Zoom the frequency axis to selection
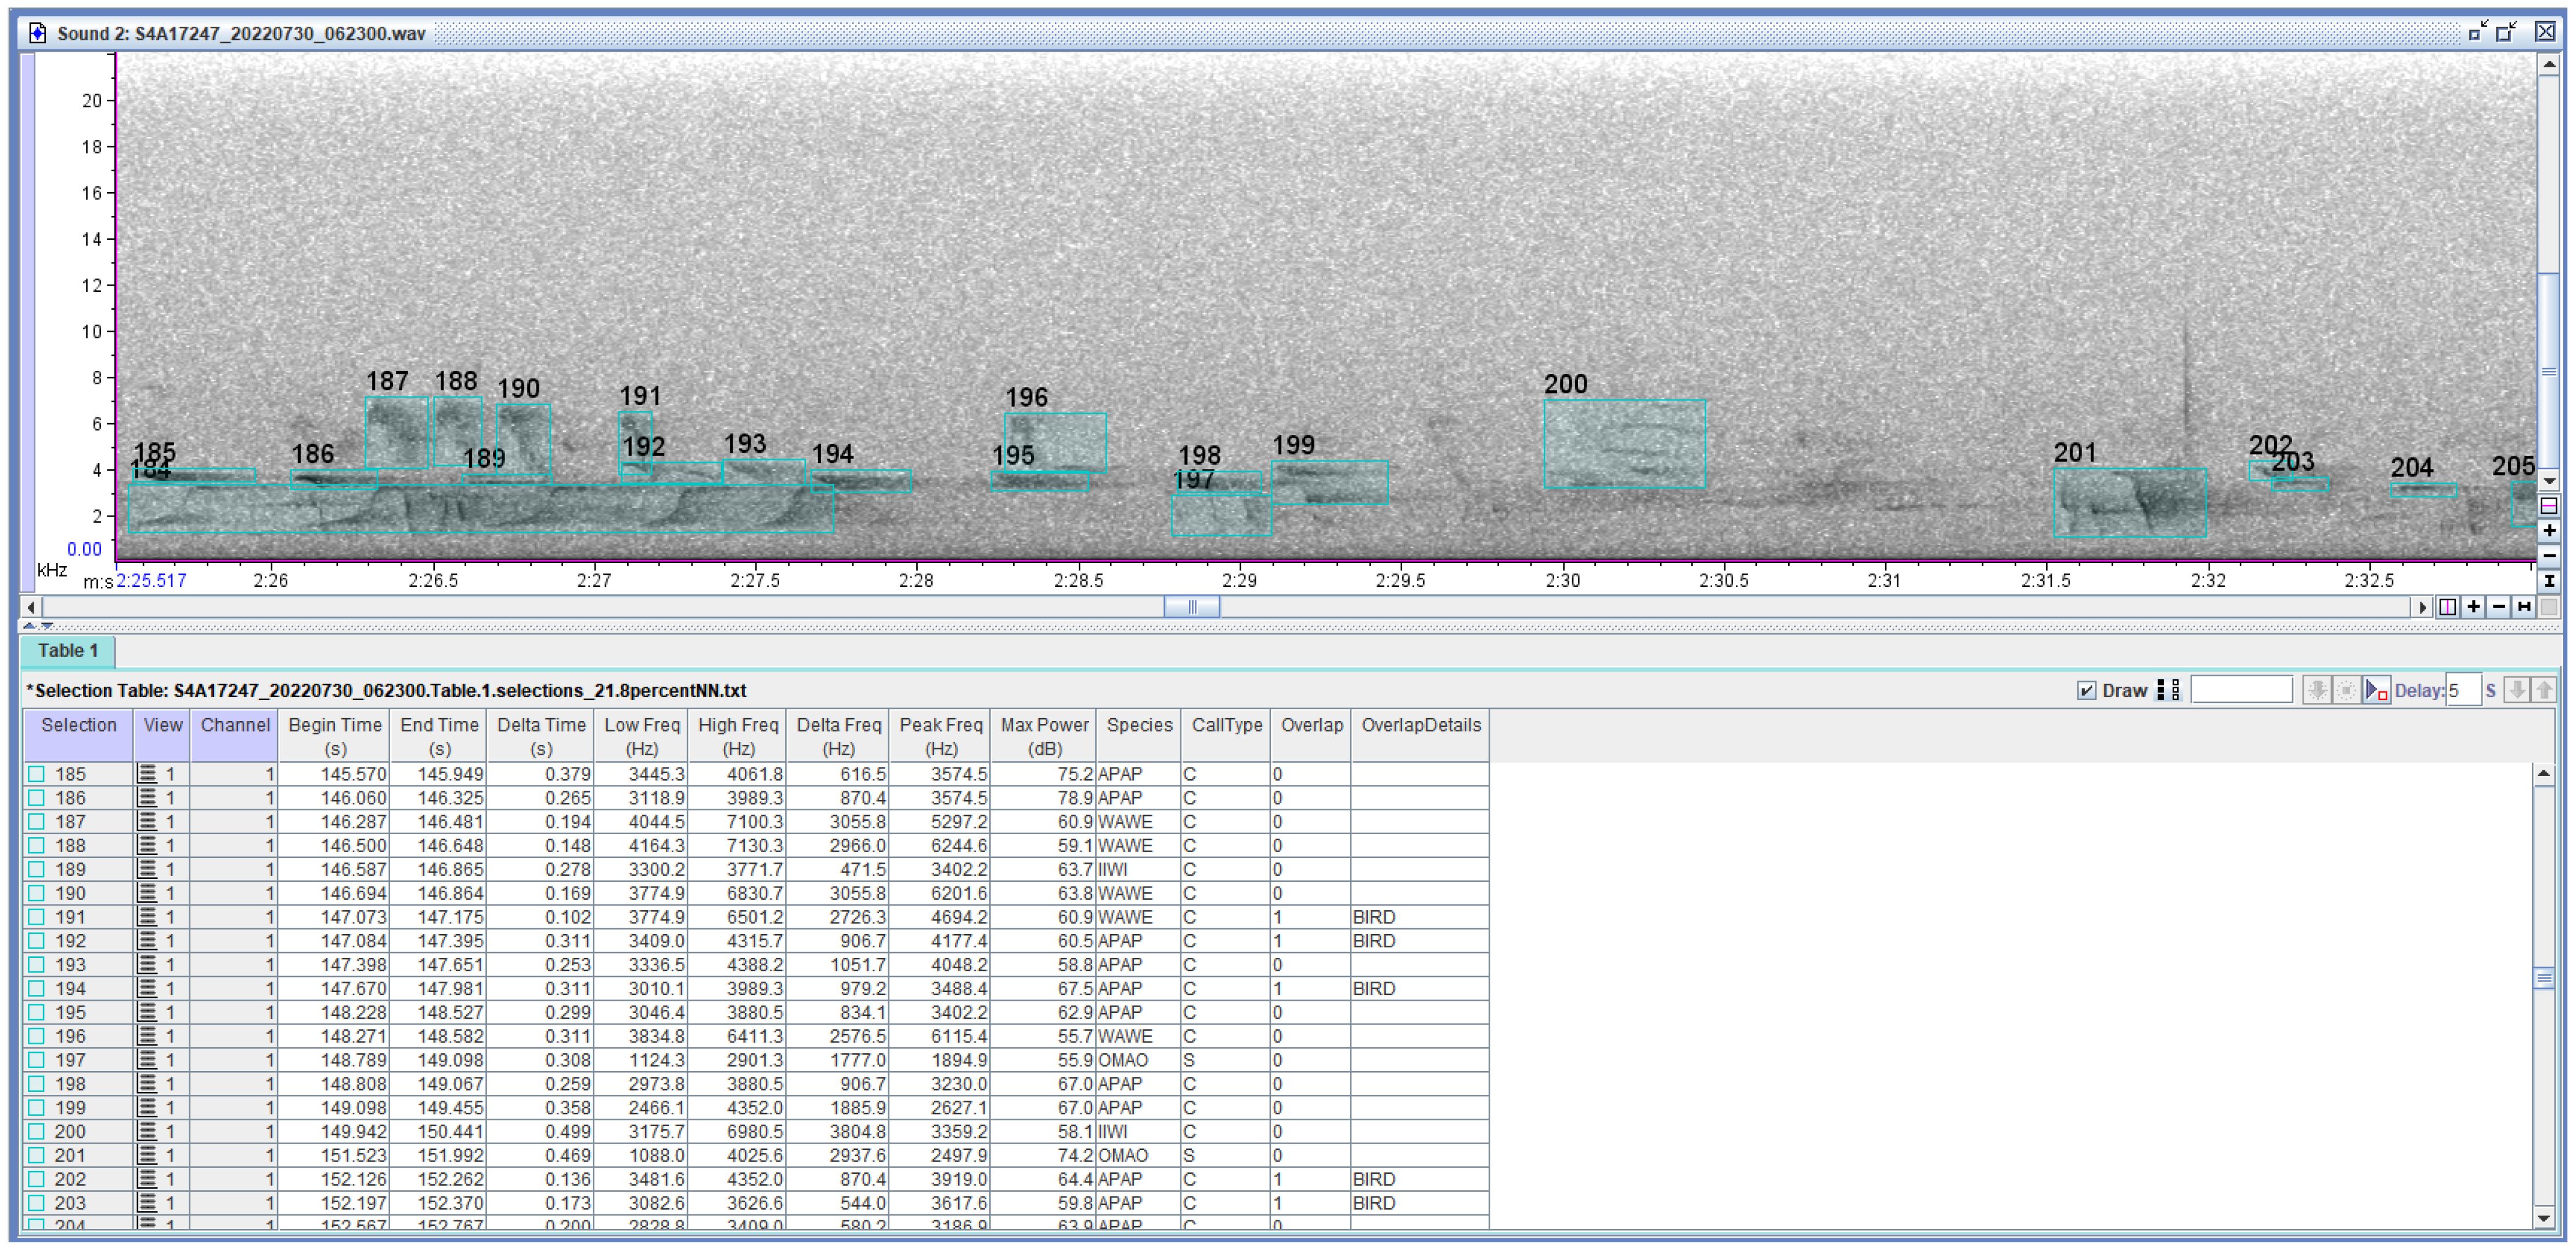 point(2549,580)
